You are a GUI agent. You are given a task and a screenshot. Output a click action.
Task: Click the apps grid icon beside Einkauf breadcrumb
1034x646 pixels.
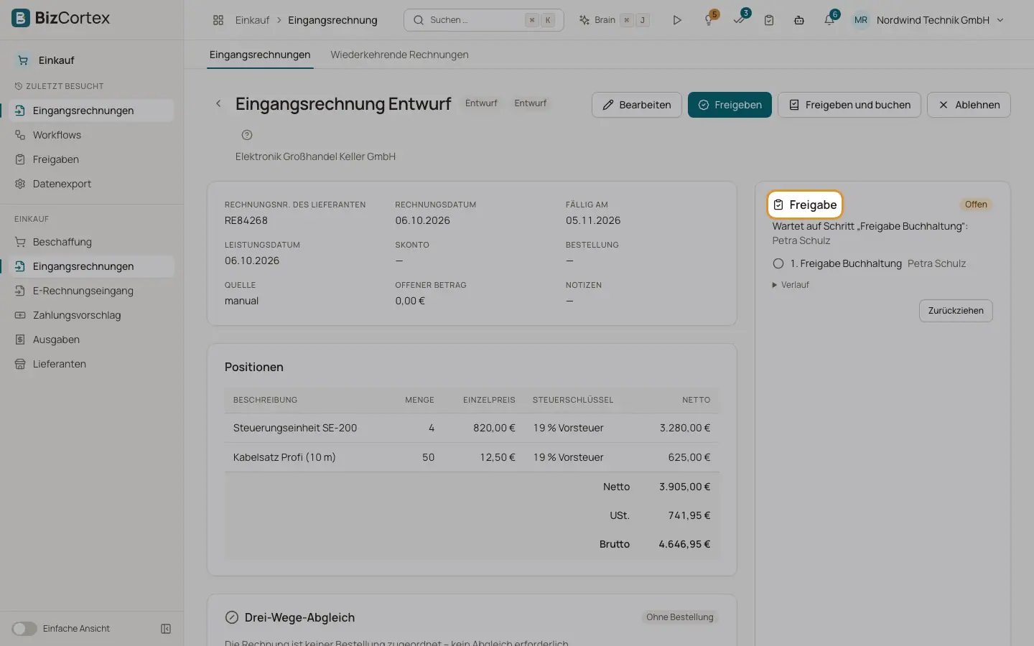click(x=218, y=20)
